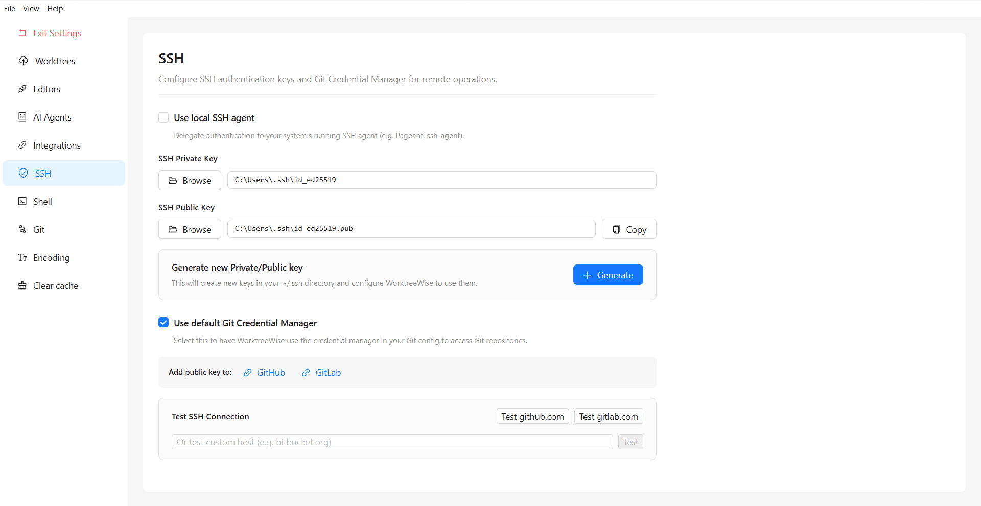Viewport: 981px width, 506px height.
Task: Click the Worktrees tree icon
Action: point(24,61)
